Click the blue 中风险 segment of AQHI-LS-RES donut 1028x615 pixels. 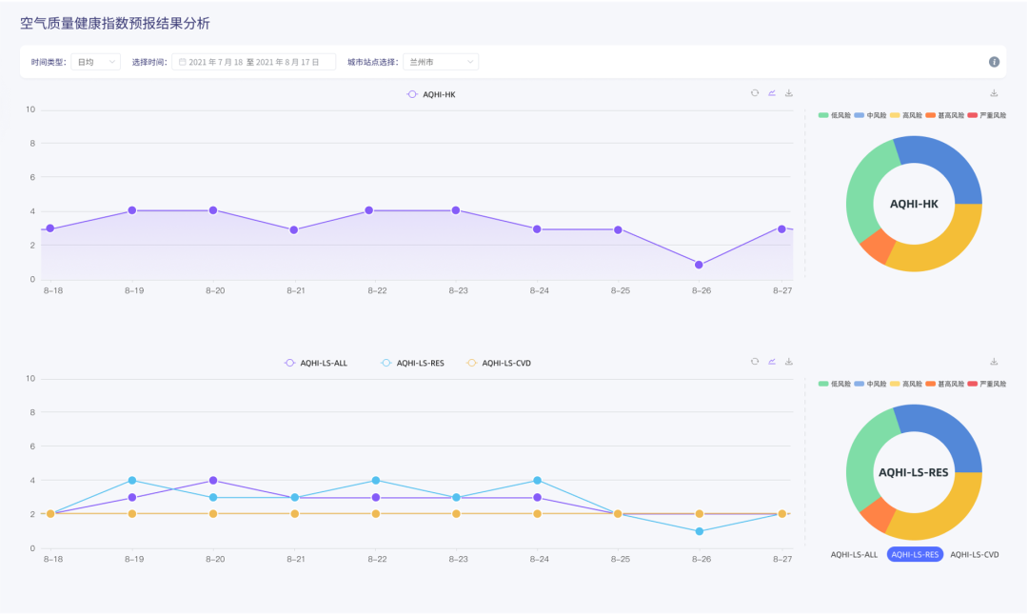pos(945,431)
